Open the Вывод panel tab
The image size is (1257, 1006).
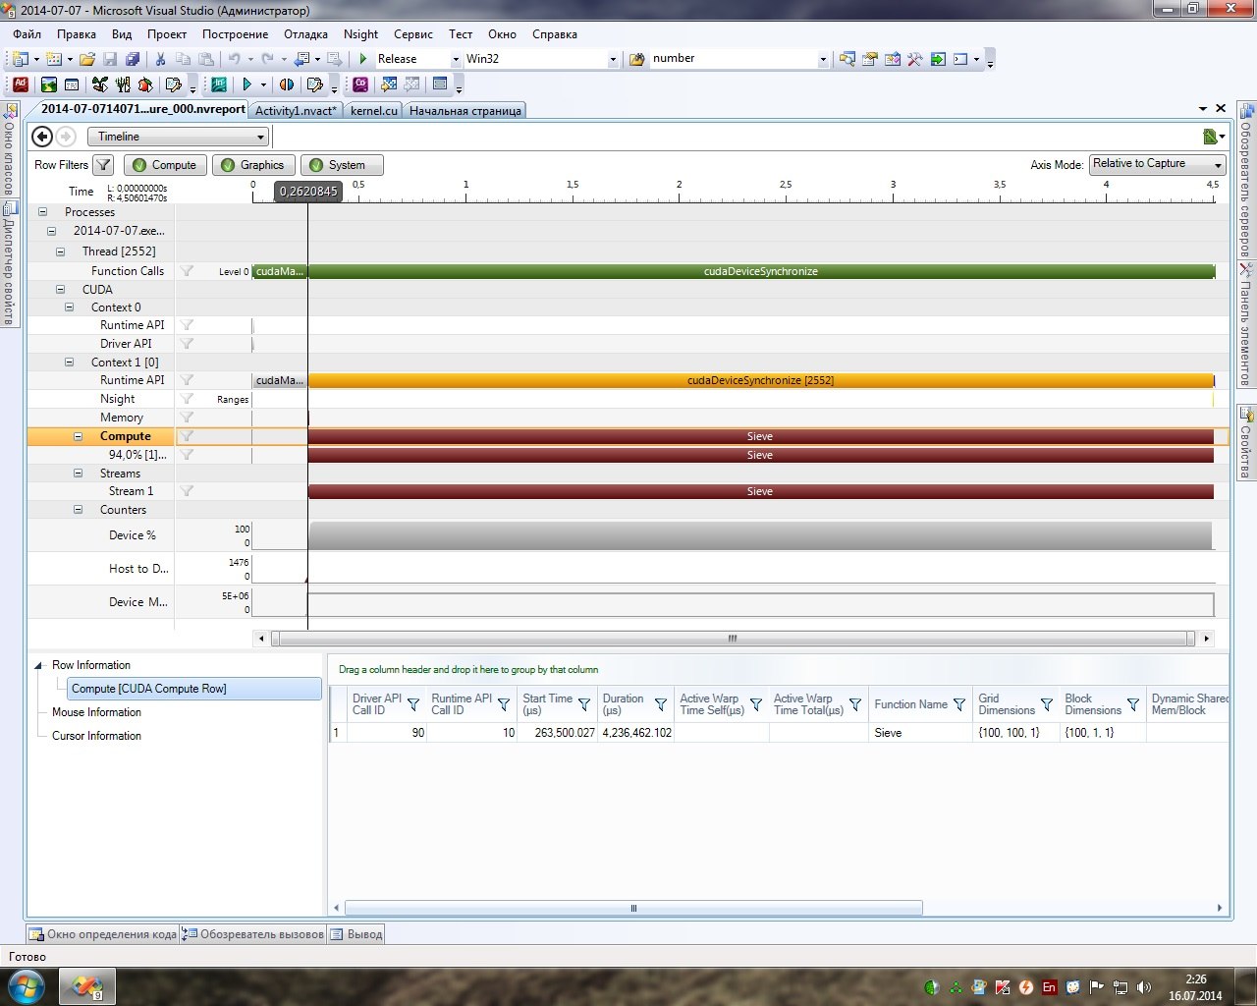click(355, 934)
